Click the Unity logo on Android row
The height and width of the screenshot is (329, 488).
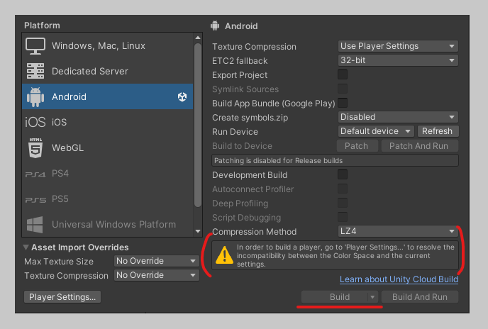point(182,97)
